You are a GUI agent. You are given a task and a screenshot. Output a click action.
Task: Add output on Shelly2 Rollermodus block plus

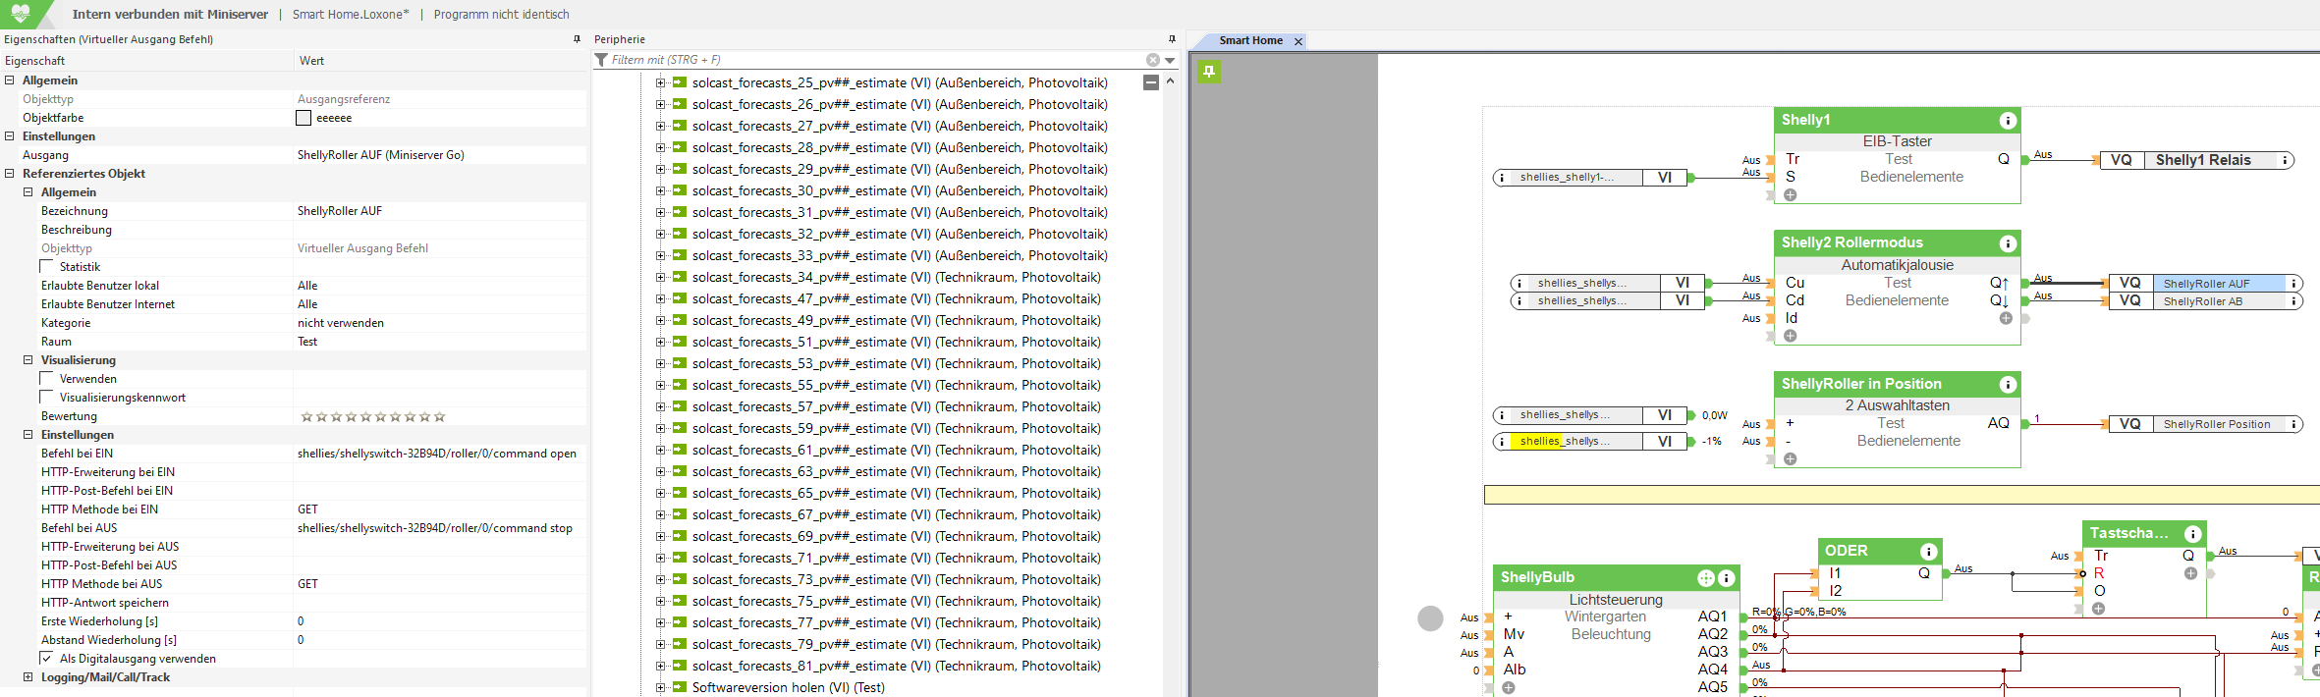(2006, 318)
